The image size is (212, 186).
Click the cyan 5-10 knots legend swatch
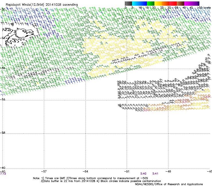[136, 3]
